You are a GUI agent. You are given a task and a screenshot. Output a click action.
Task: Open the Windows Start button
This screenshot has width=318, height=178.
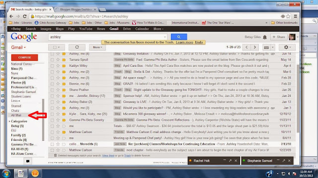[x=6, y=174]
